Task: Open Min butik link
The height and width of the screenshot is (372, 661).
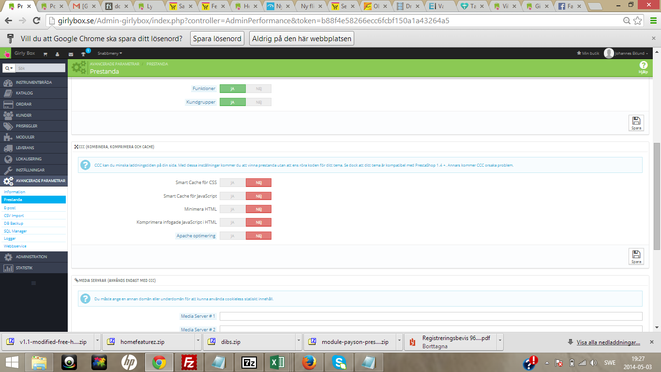Action: [x=589, y=53]
